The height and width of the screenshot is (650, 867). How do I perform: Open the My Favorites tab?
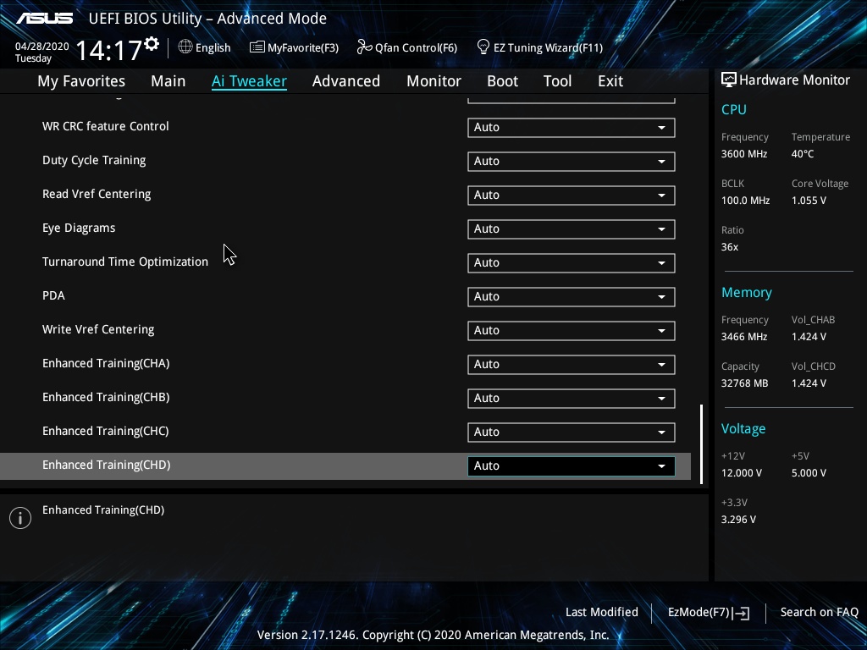(81, 81)
